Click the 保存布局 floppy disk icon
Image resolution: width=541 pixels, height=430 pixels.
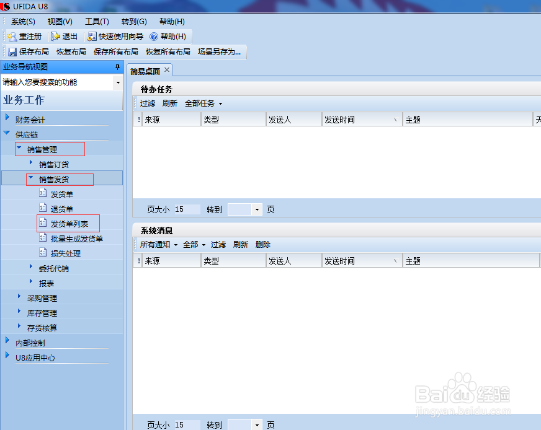click(12, 52)
